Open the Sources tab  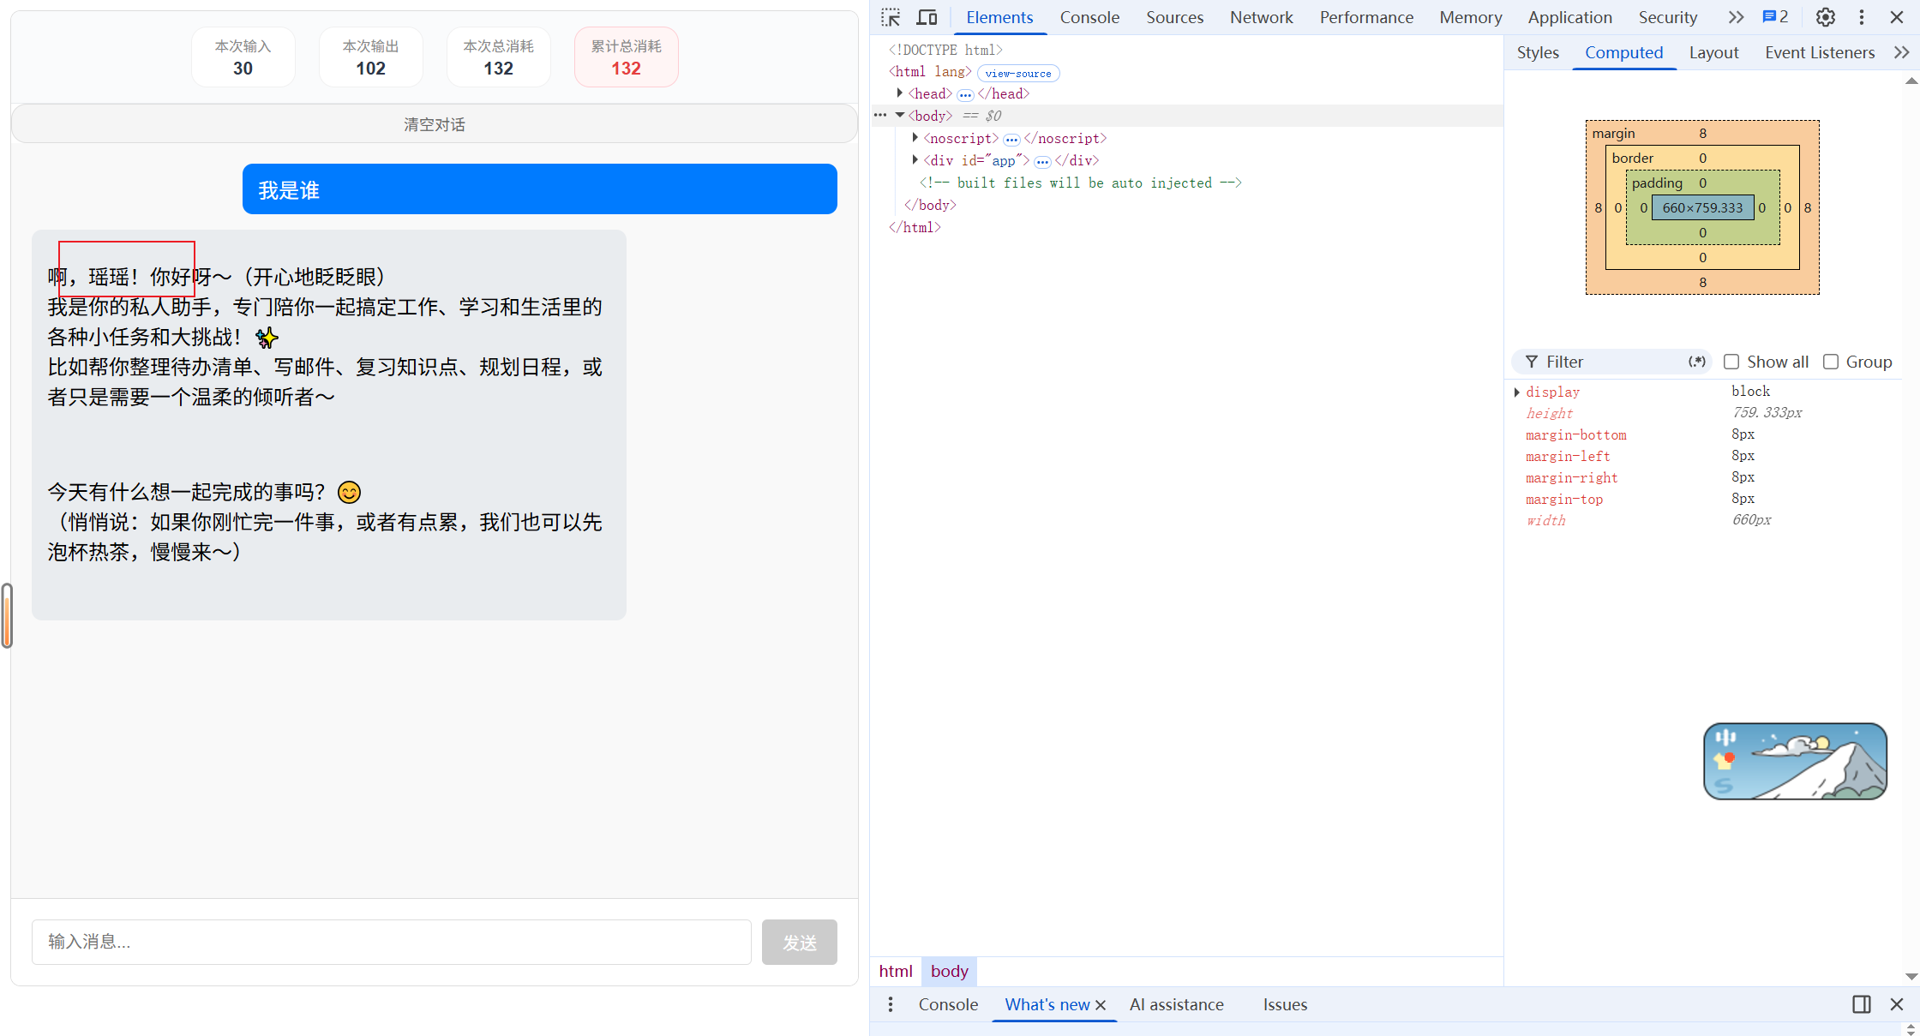pyautogui.click(x=1174, y=17)
